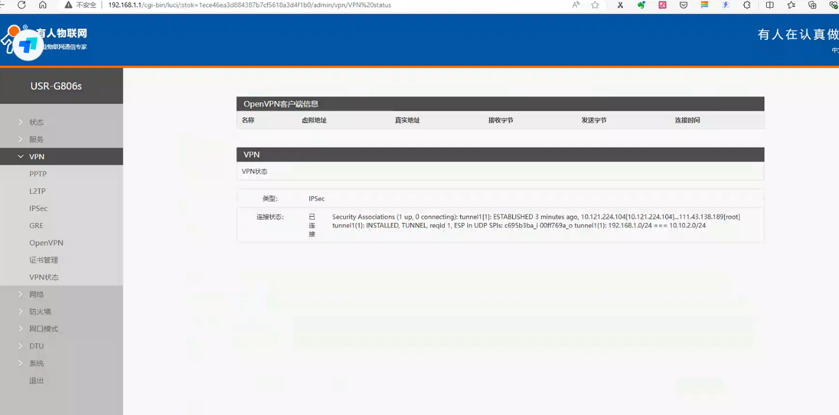Expand the 防火墙 sidebar section
Image resolution: width=839 pixels, height=415 pixels.
point(40,312)
